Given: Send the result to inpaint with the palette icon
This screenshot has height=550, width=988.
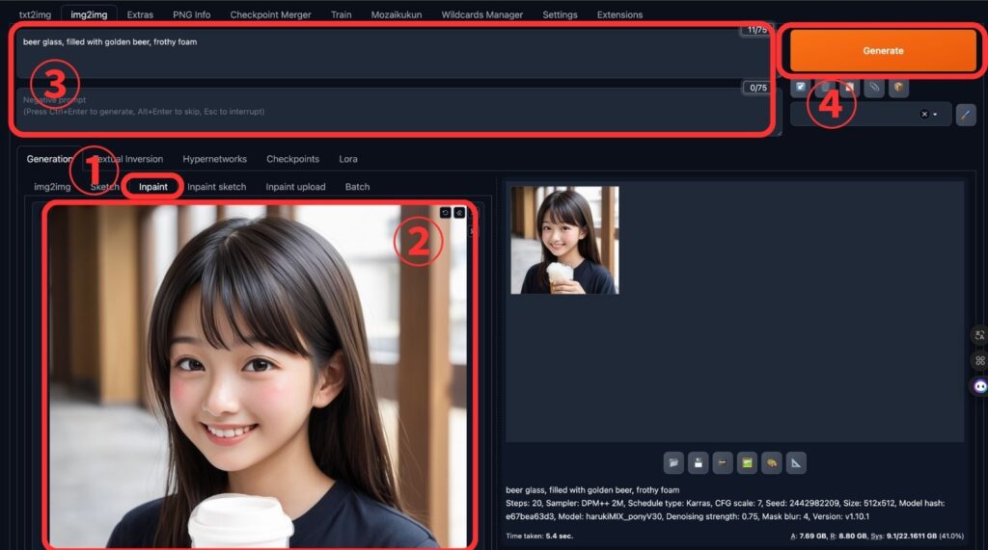Looking at the screenshot, I should click(x=771, y=464).
